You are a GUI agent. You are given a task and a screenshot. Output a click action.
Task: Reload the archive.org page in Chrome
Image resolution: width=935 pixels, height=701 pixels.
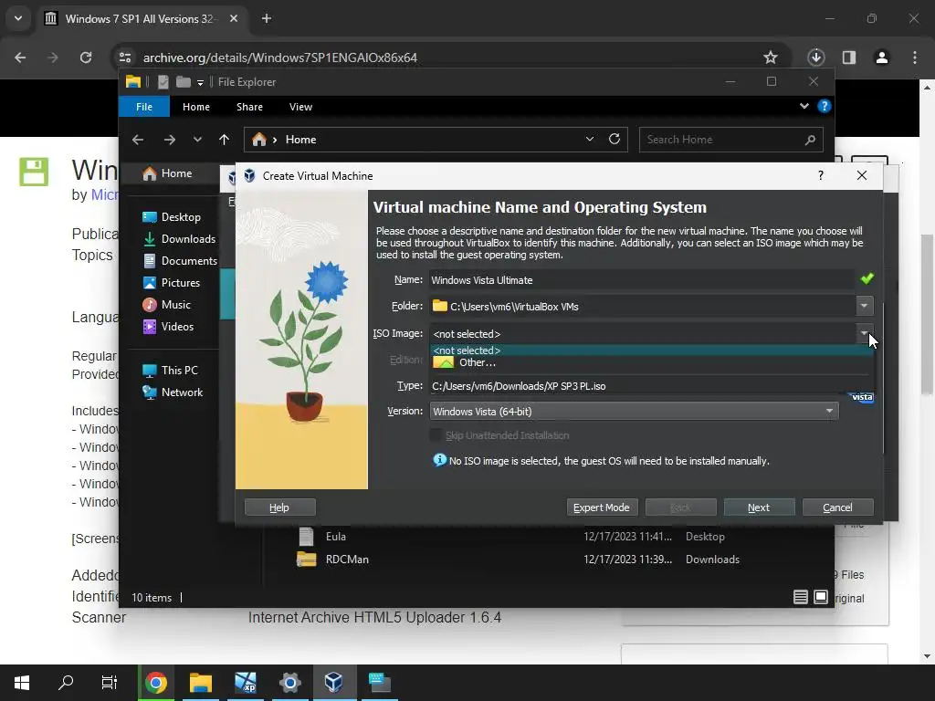pyautogui.click(x=86, y=58)
